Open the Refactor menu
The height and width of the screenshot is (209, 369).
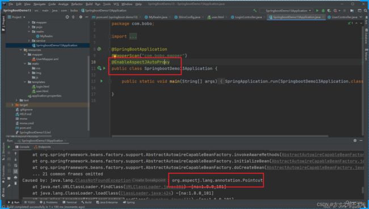click(x=77, y=4)
